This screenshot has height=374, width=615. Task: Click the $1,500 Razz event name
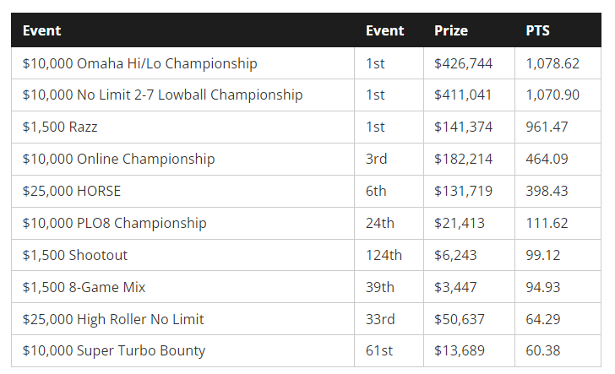point(60,127)
